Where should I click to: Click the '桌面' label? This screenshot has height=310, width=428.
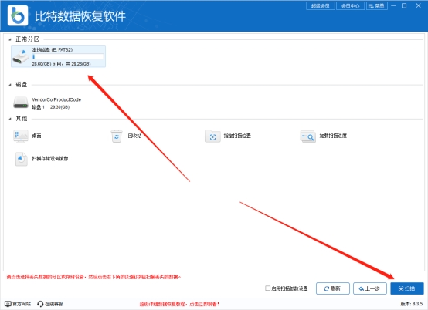[36, 136]
